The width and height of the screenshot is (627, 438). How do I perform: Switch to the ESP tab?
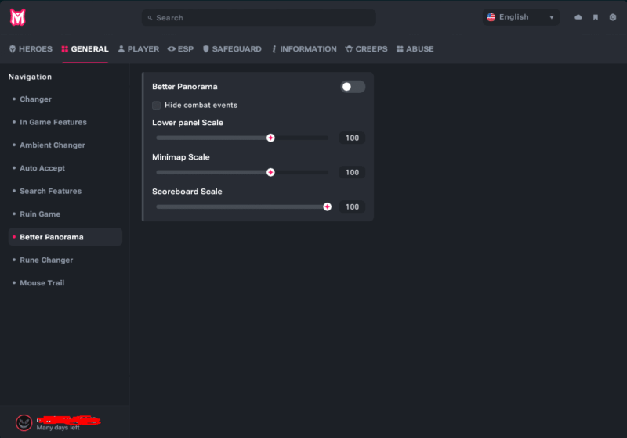click(x=180, y=49)
